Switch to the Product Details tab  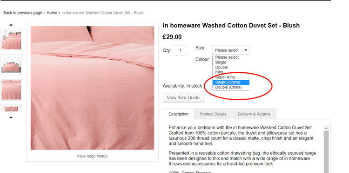(x=213, y=114)
